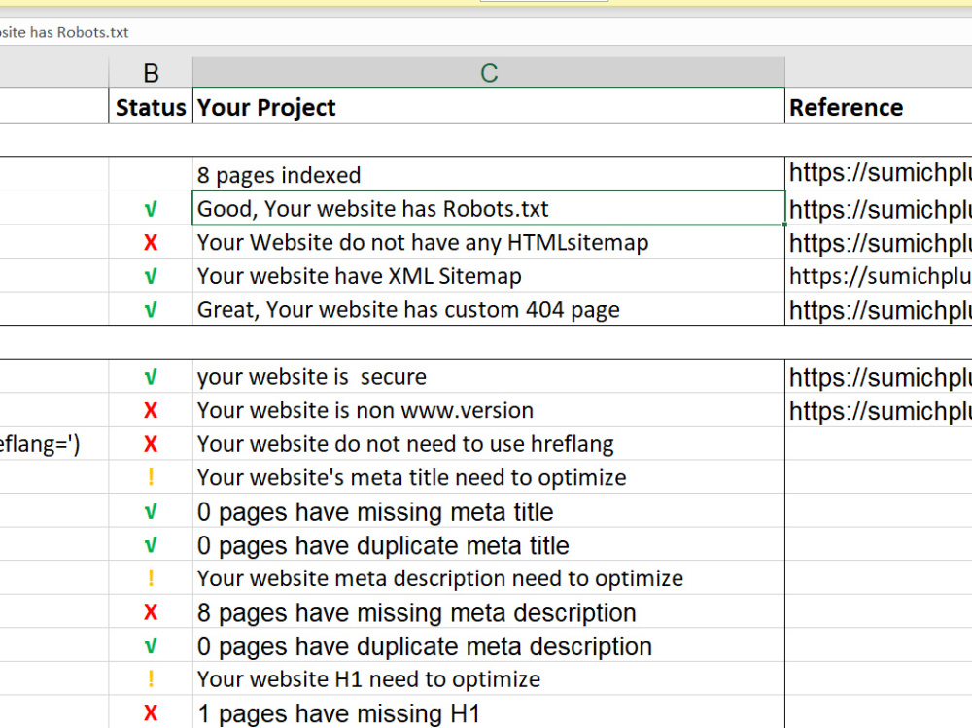Open the reference link in the Robots.txt row
The image size is (972, 728).
pos(881,210)
